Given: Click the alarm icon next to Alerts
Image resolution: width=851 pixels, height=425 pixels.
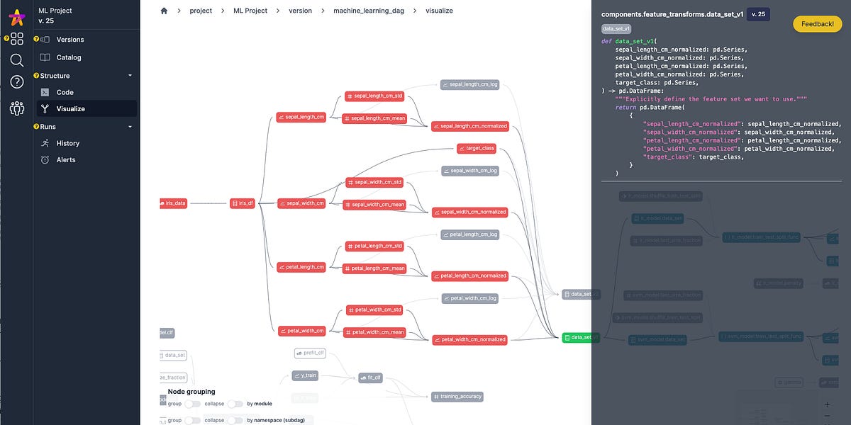Looking at the screenshot, I should click(45, 159).
